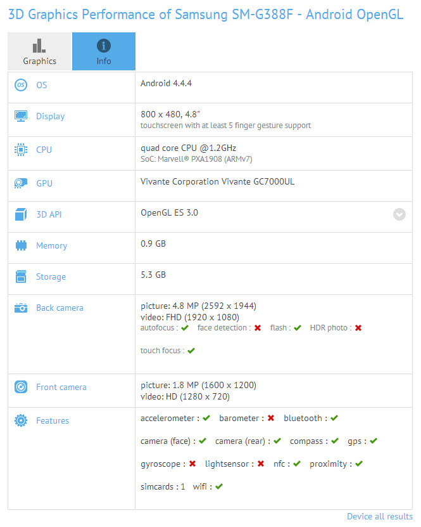Image resolution: width=421 pixels, height=527 pixels.
Task: Click the Front camera icon
Action: (21, 387)
